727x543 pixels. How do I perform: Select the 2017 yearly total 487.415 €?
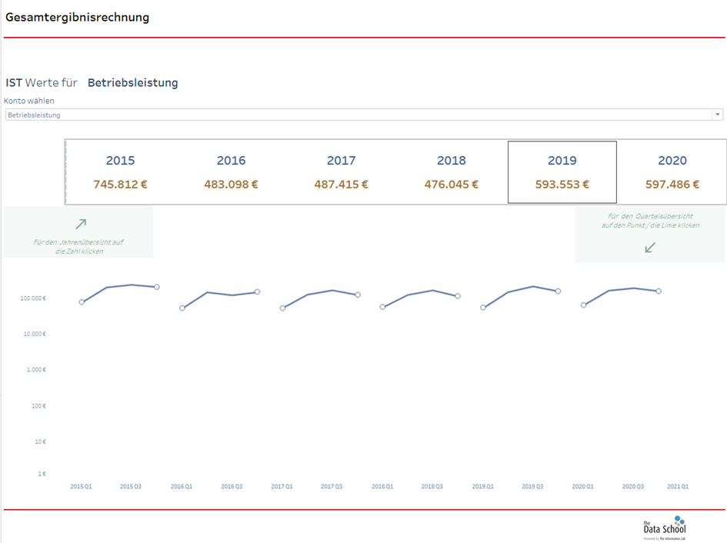[x=342, y=184]
